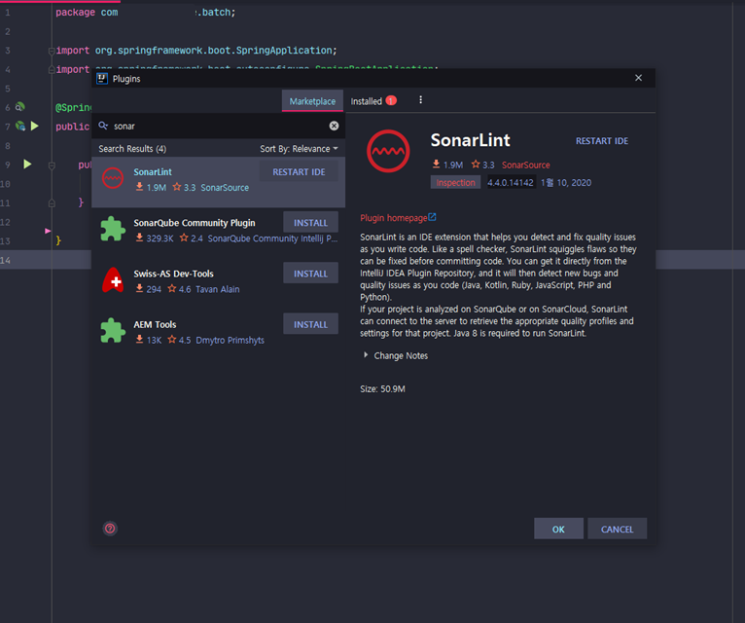Click the Search Results (4) label
This screenshot has height=623, width=745.
click(132, 149)
